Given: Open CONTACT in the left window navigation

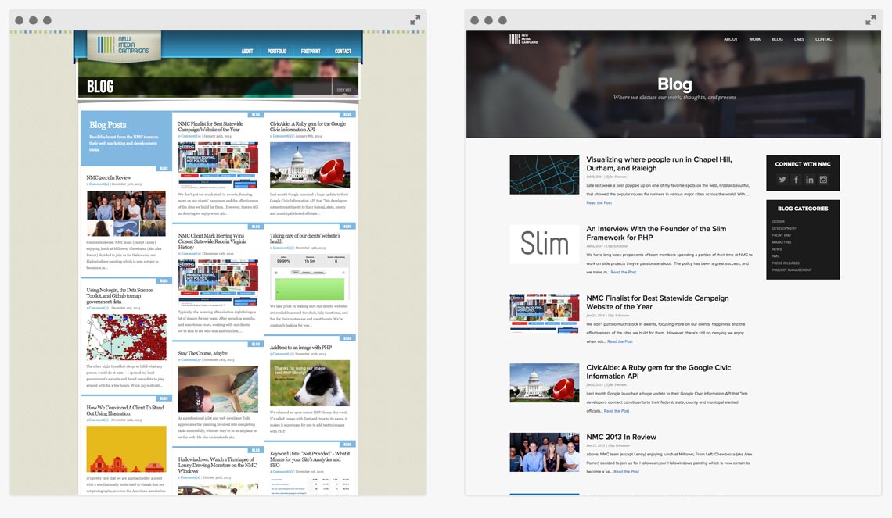Looking at the screenshot, I should pyautogui.click(x=343, y=51).
